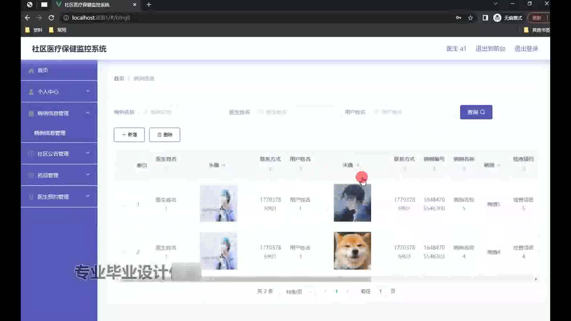Click the 病情5 cell in row 1
This screenshot has width=571, height=321.
coord(493,204)
